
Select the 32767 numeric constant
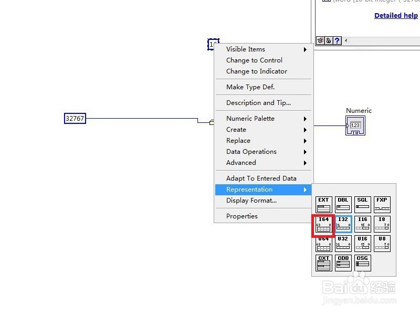(75, 119)
